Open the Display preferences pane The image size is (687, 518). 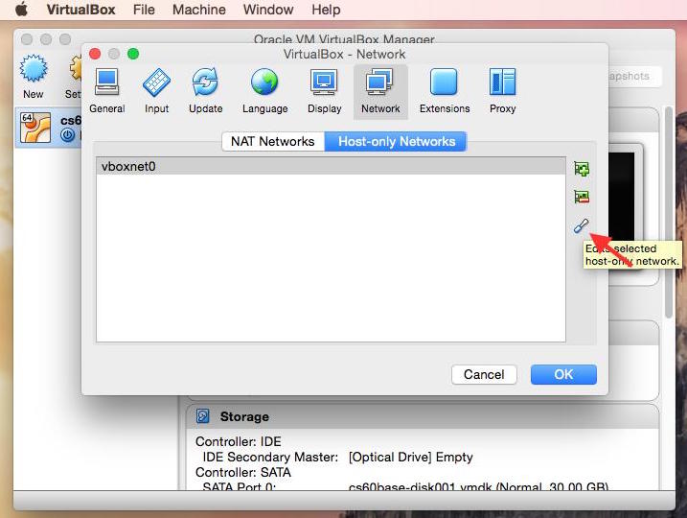click(x=324, y=91)
